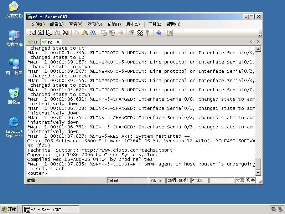The image size is (285, 214).
Task: Click r2 - SecureCRT taskbar button
Action: point(51,209)
